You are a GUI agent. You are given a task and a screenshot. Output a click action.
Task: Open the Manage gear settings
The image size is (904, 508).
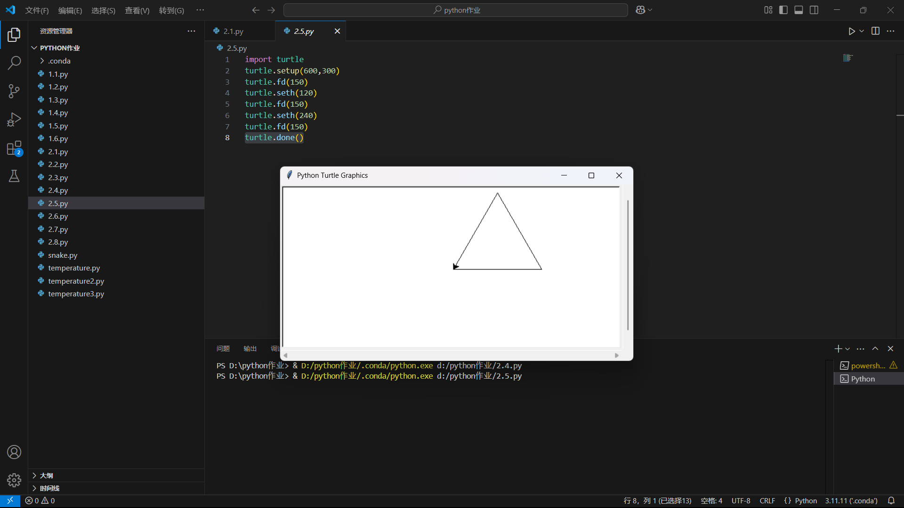tap(14, 480)
